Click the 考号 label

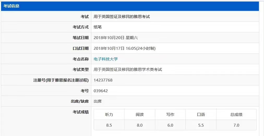(85, 91)
